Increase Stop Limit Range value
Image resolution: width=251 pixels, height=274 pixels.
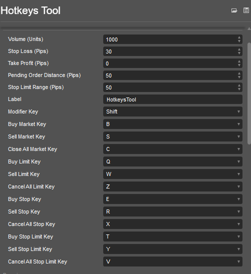click(x=239, y=85)
